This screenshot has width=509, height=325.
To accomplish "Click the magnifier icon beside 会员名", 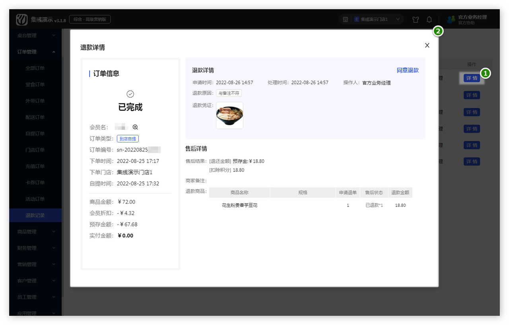I will 135,127.
